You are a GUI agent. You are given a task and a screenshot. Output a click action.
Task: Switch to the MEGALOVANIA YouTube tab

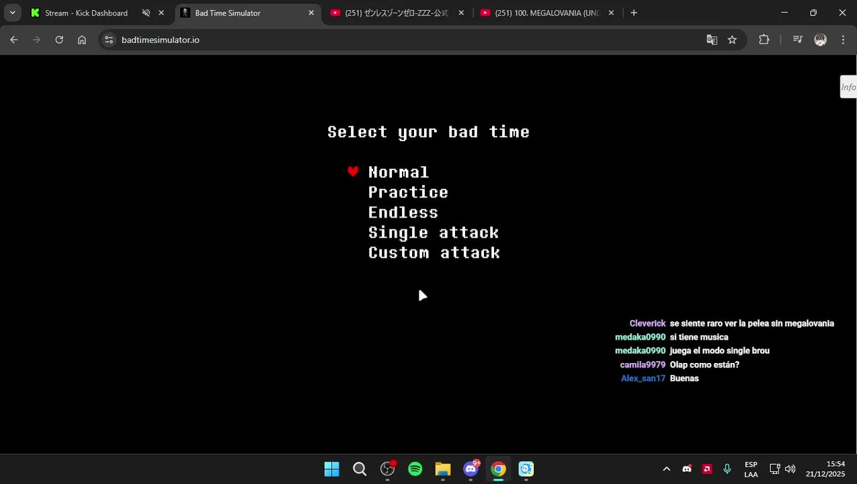(546, 13)
